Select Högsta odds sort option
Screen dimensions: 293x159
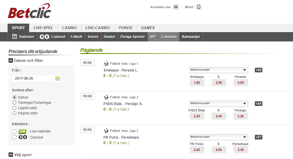(x=14, y=113)
